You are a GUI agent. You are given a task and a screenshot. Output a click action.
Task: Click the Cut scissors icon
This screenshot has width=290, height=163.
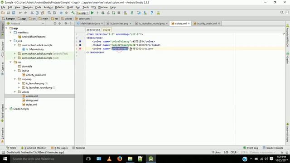pyautogui.click(x=32, y=13)
